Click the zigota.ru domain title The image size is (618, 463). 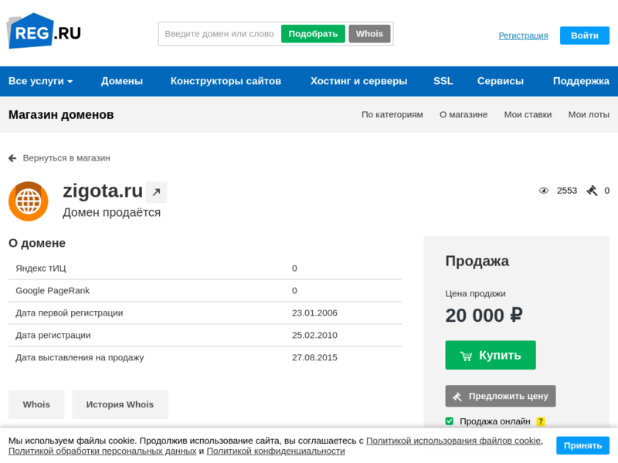103,191
